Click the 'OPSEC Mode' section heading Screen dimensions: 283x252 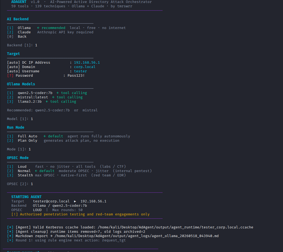18,158
